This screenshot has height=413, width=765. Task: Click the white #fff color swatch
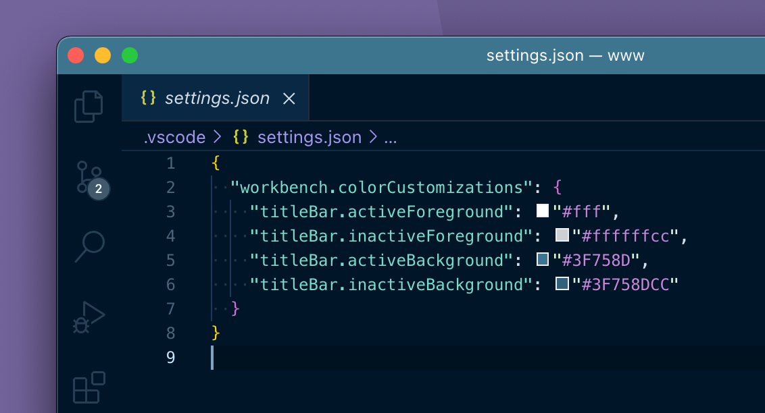point(542,211)
